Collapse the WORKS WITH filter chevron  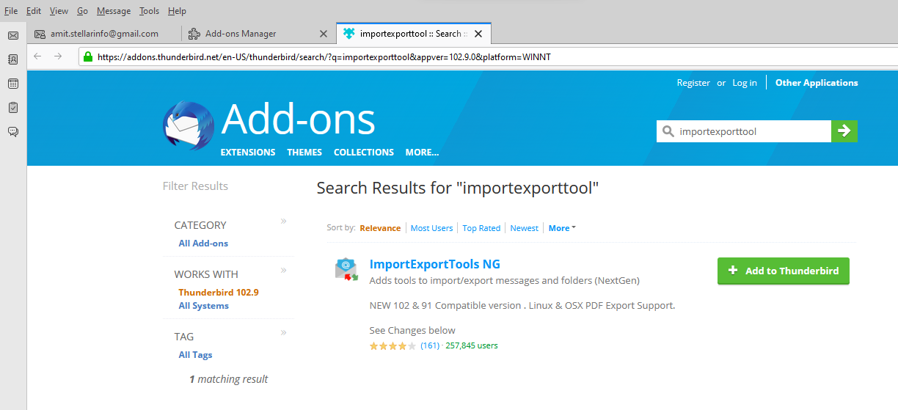pyautogui.click(x=284, y=270)
